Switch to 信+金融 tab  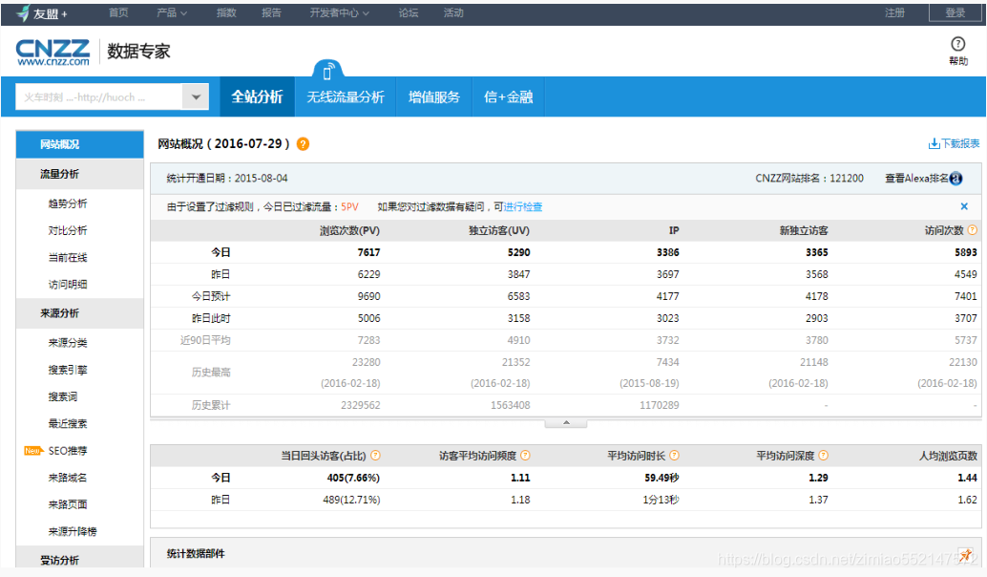coord(509,97)
